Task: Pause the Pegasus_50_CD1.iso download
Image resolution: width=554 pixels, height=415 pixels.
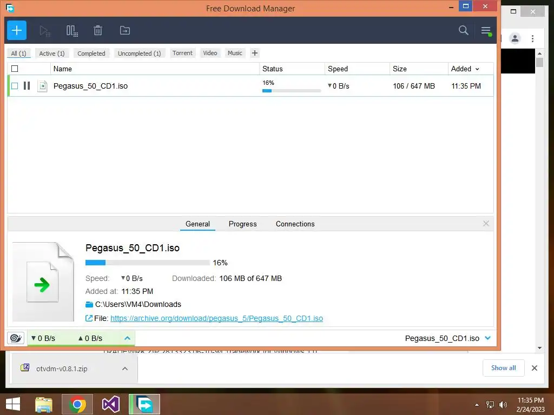Action: tap(27, 86)
